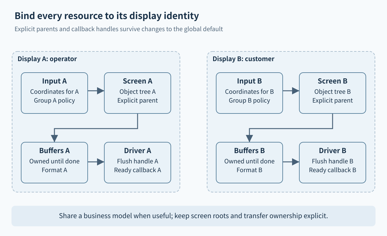Viewport: 387px width, 236px height.
Task: Select the 'Driver B' heading
Action: [333, 151]
